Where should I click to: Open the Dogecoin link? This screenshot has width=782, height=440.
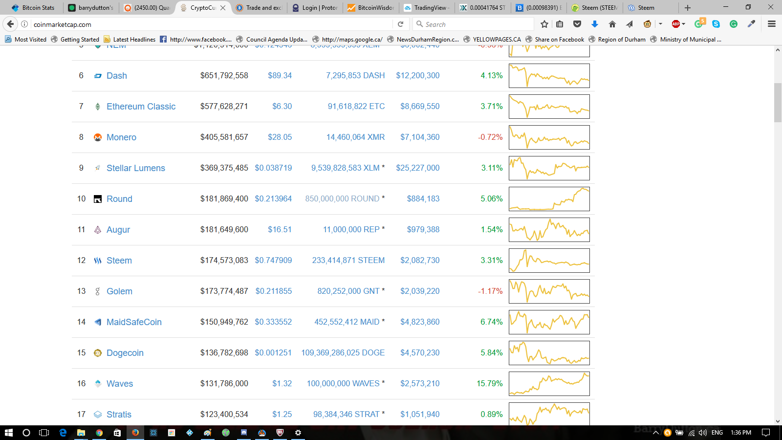125,353
